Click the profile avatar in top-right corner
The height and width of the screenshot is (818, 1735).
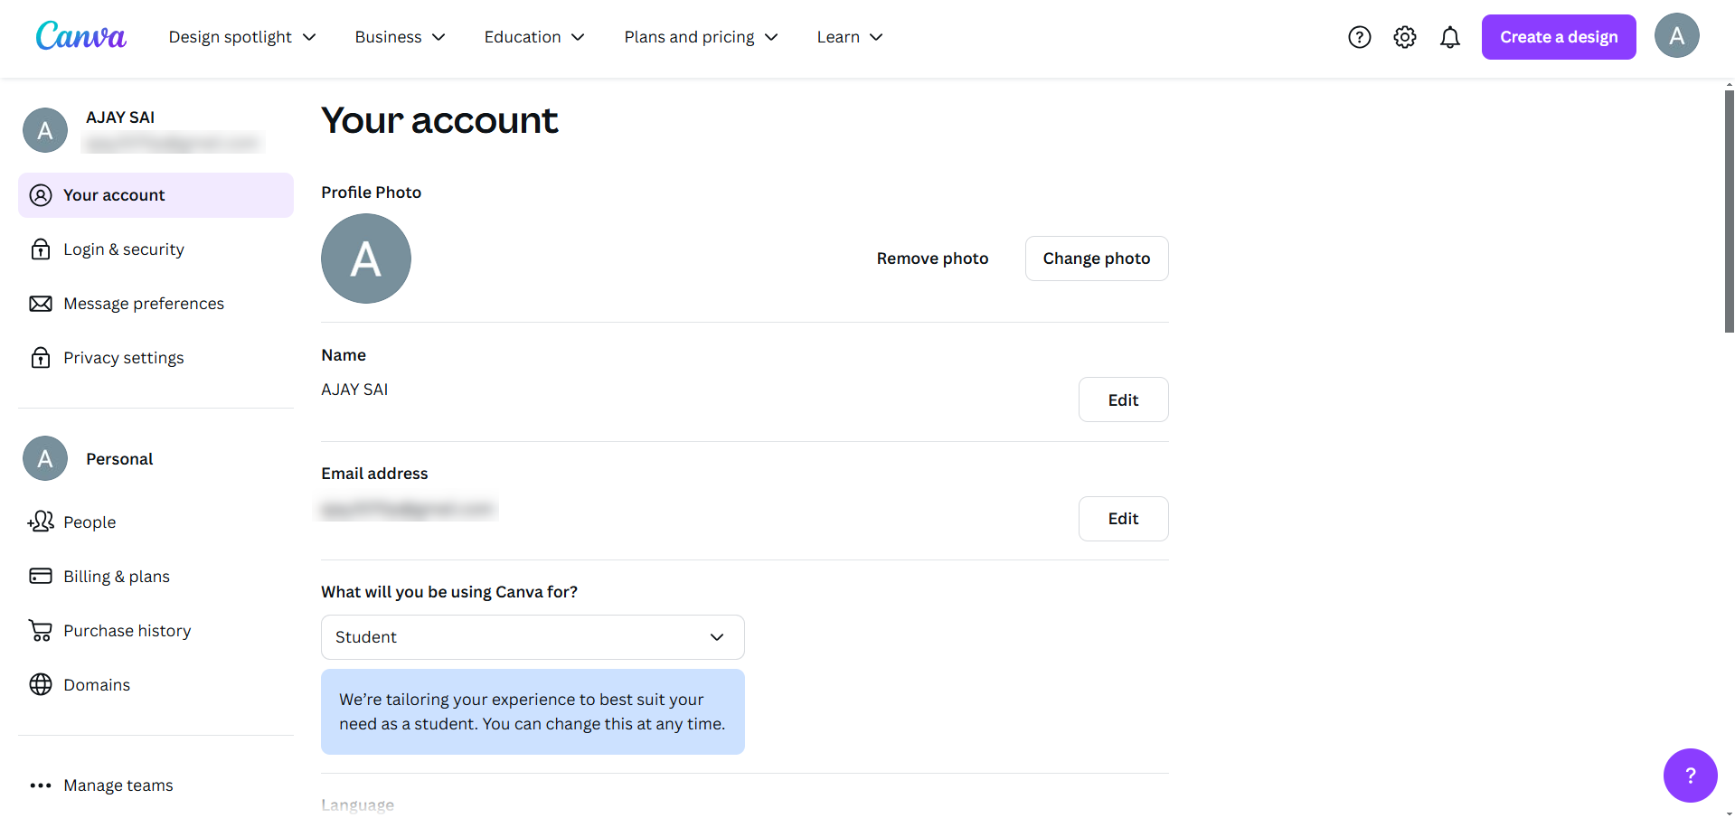1676,36
